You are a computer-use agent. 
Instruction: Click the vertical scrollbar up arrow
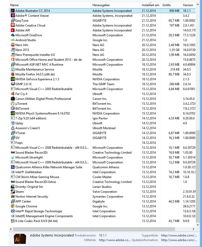(198, 5)
